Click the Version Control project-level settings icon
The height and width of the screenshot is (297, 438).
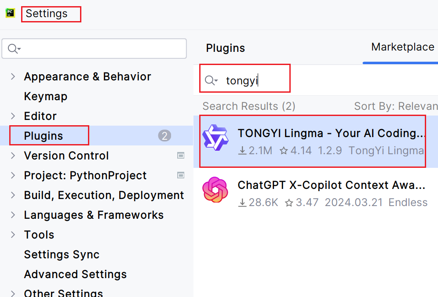tap(181, 156)
